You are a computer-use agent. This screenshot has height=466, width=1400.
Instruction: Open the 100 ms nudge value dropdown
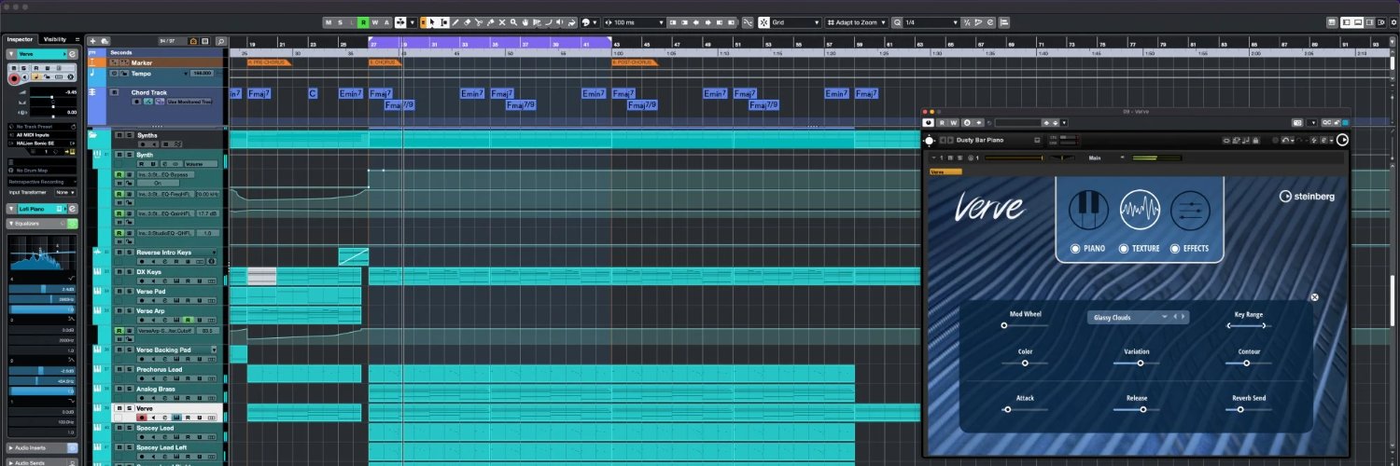pyautogui.click(x=634, y=22)
